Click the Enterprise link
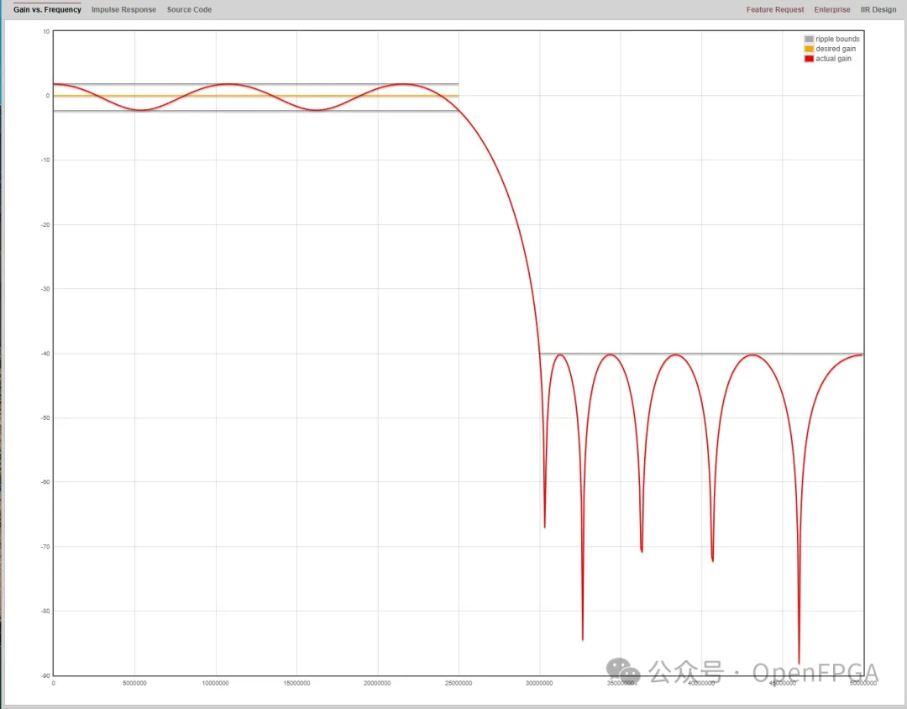The height and width of the screenshot is (709, 907). pyautogui.click(x=831, y=10)
